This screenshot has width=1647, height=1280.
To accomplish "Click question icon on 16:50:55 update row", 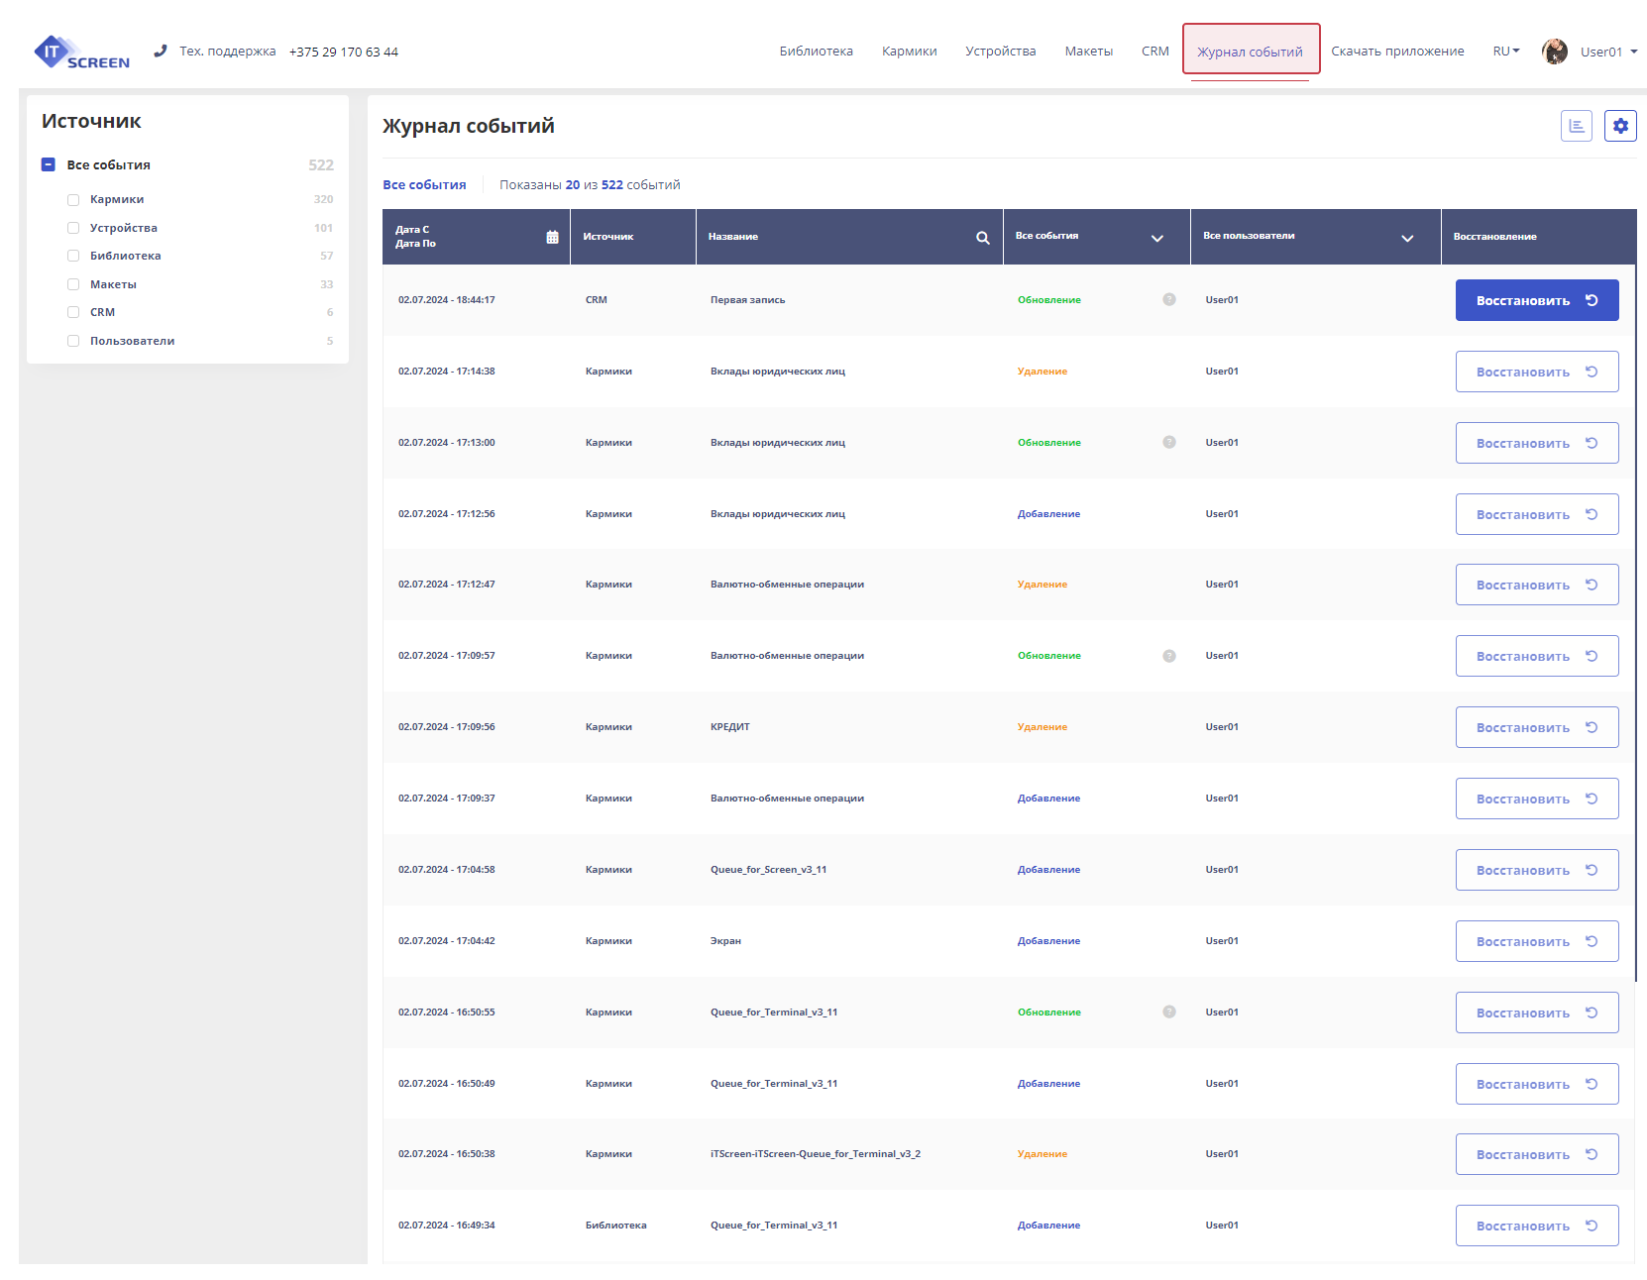I will click(x=1169, y=1012).
